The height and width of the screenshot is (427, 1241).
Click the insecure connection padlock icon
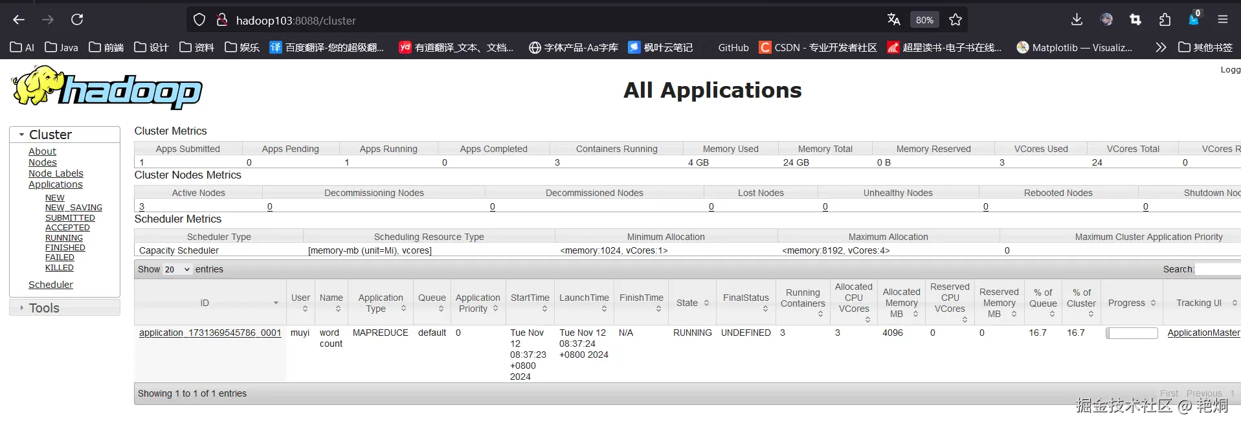tap(221, 20)
